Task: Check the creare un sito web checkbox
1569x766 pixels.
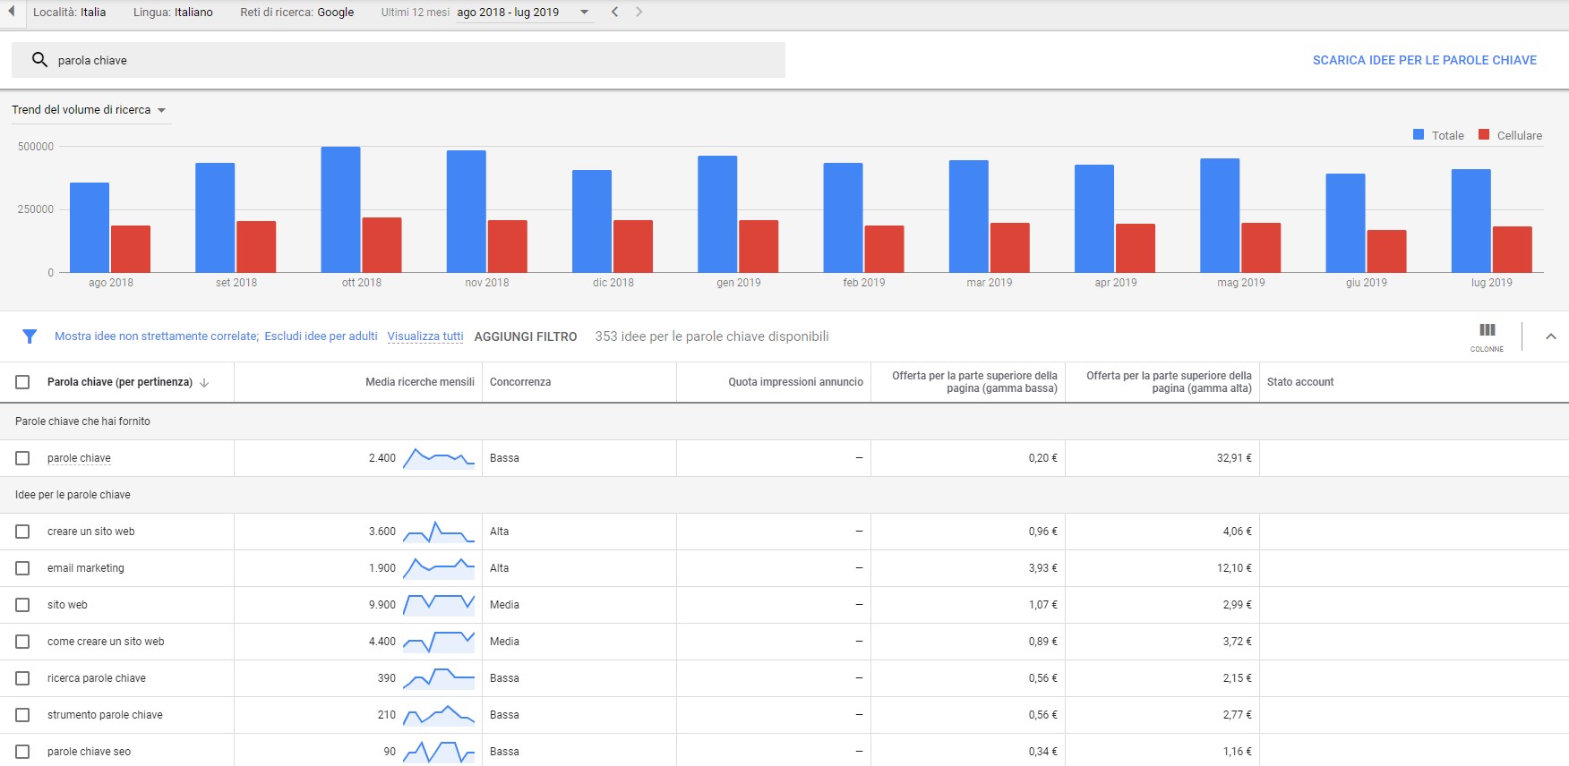Action: (x=22, y=532)
